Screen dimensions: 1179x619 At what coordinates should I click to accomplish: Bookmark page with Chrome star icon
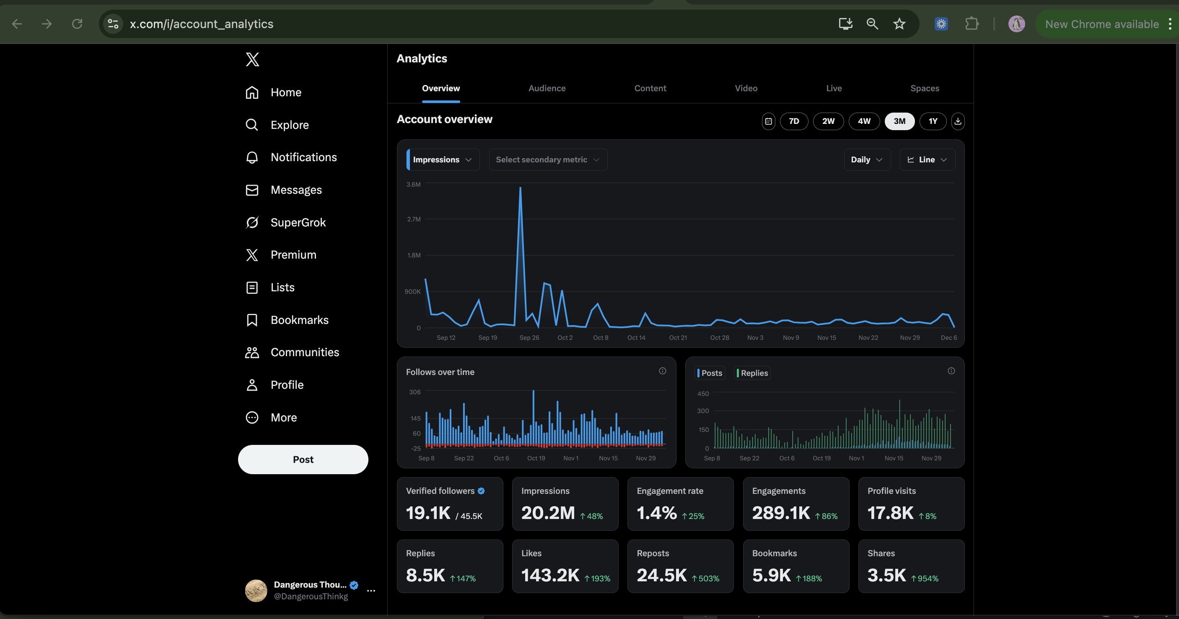[x=899, y=24]
